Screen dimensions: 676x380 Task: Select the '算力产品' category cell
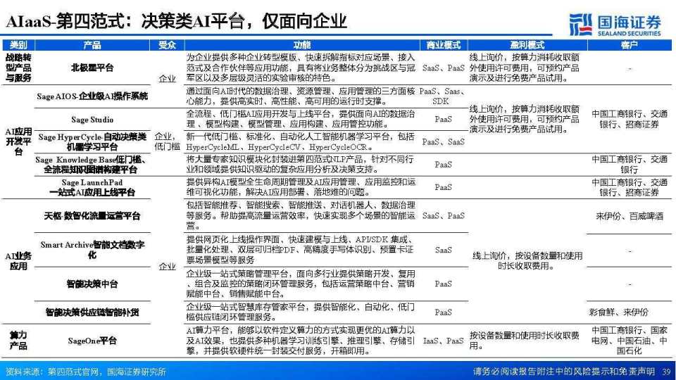18,341
